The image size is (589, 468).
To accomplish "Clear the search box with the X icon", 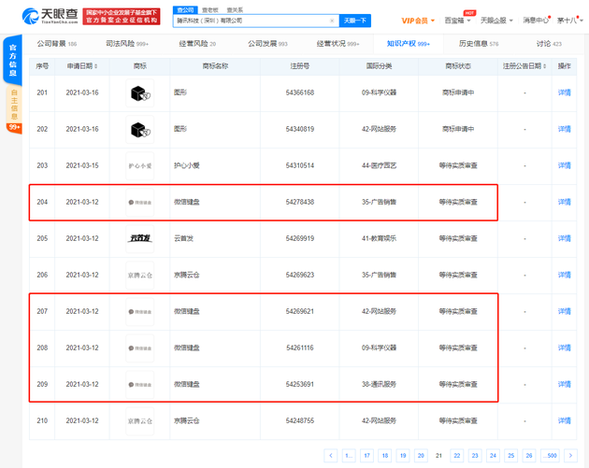I will pos(332,21).
